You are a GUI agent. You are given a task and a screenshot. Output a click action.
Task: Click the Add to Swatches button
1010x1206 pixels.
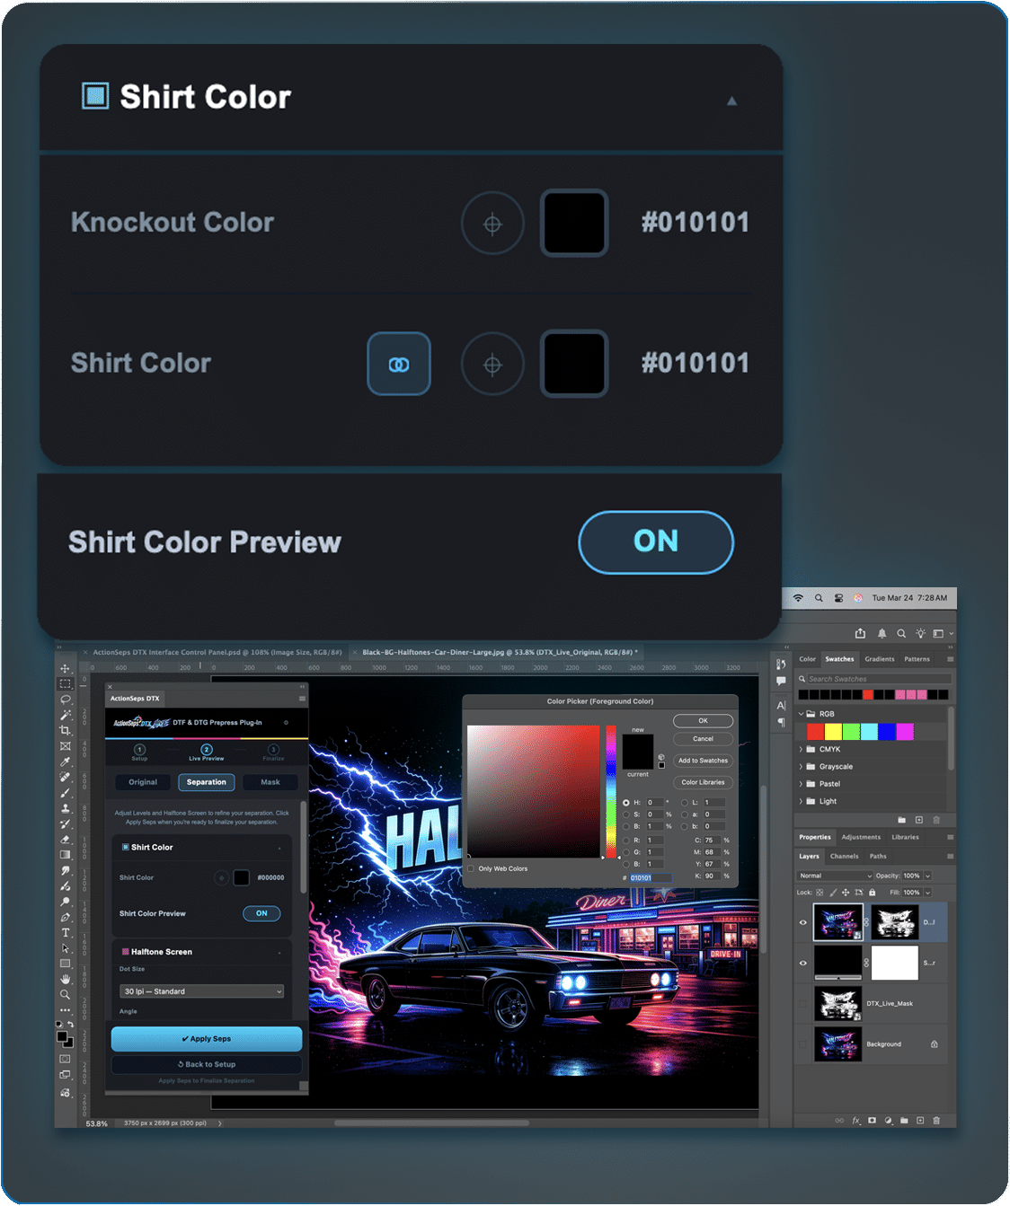click(x=704, y=761)
